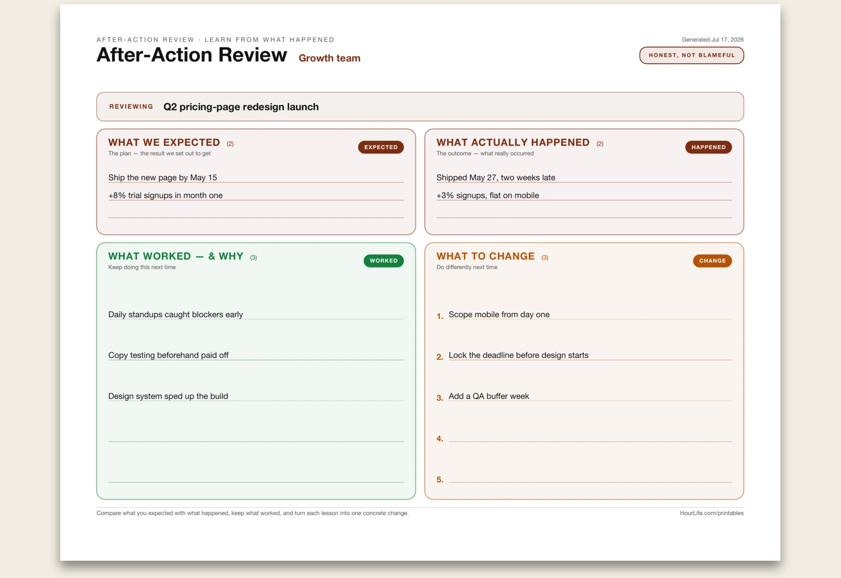The image size is (841, 578).
Task: Click the AFTER-ACTION REVIEW overline text
Action: pyautogui.click(x=216, y=39)
